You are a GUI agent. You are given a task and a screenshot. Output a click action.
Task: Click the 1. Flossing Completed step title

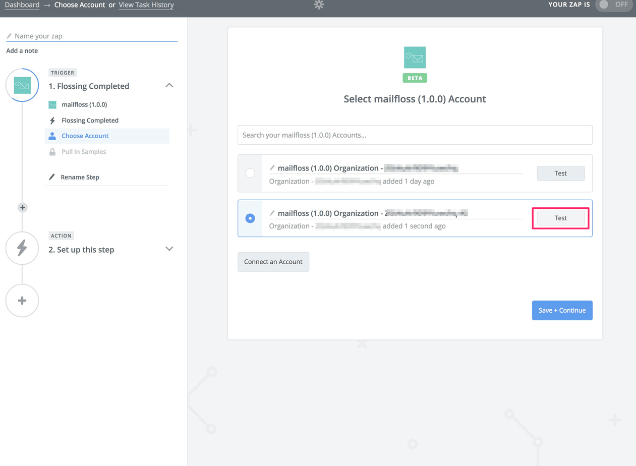(89, 86)
